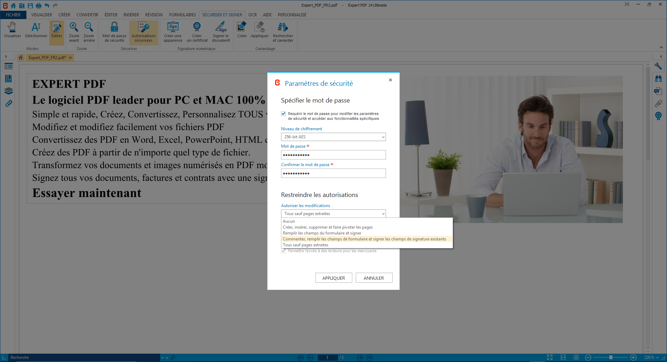Close the Paramètres de sécurité dialog
Screen dimensions: 667x362
tap(390, 80)
